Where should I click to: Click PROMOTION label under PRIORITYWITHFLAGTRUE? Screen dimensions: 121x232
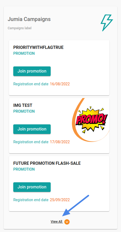click(x=24, y=53)
